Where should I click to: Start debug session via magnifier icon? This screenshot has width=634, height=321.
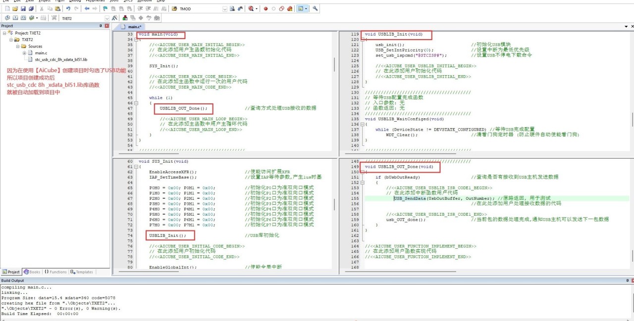pos(252,9)
